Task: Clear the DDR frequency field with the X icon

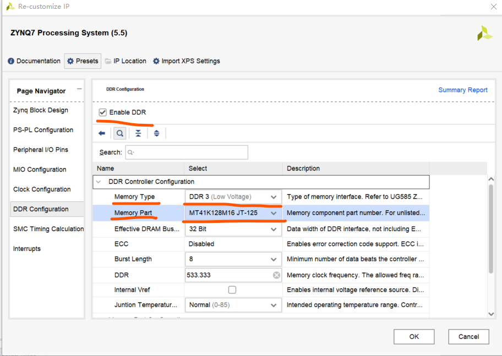Action: (276, 275)
